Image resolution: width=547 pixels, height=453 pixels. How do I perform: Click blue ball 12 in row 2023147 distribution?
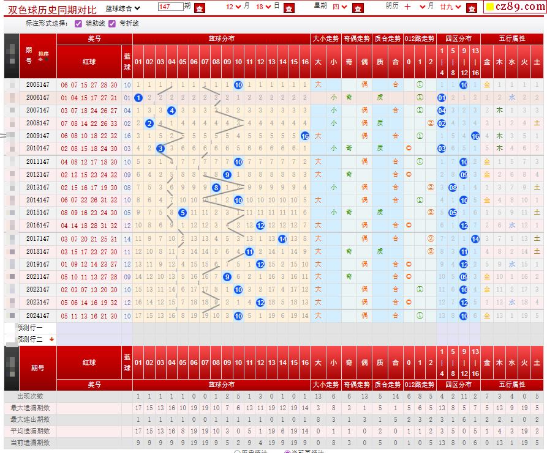coord(260,303)
